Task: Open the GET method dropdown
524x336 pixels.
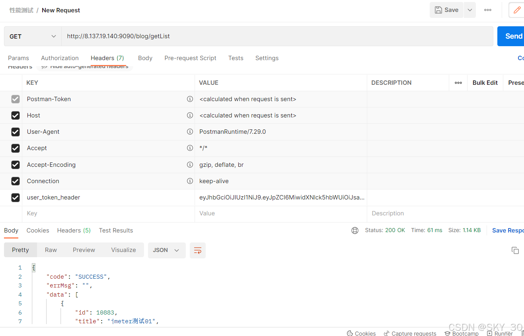Action: click(33, 36)
